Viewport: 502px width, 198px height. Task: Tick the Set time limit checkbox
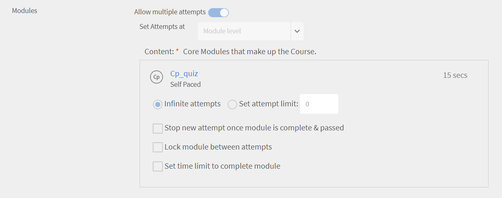click(x=158, y=166)
